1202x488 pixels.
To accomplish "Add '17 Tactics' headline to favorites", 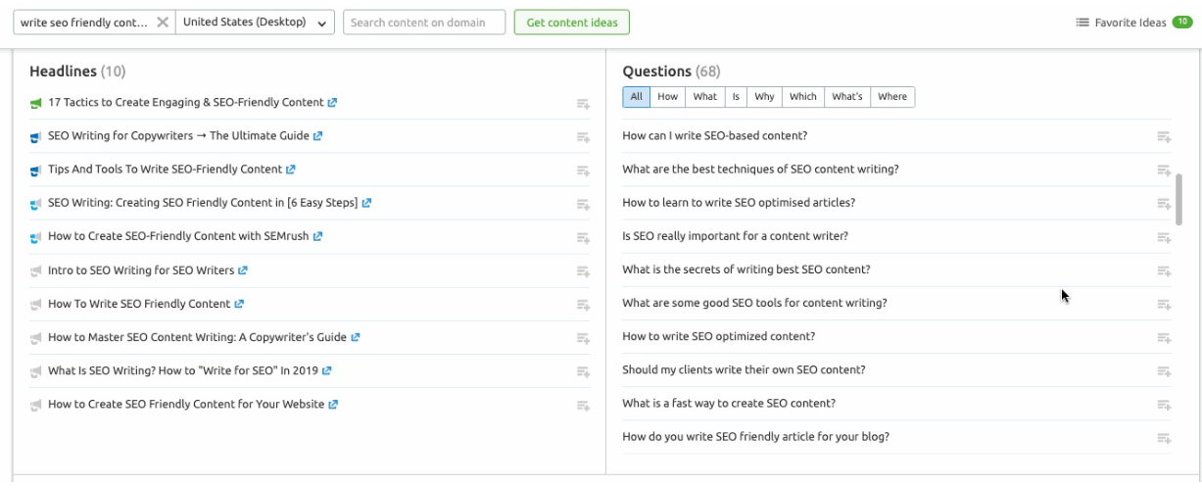I will 583,104.
